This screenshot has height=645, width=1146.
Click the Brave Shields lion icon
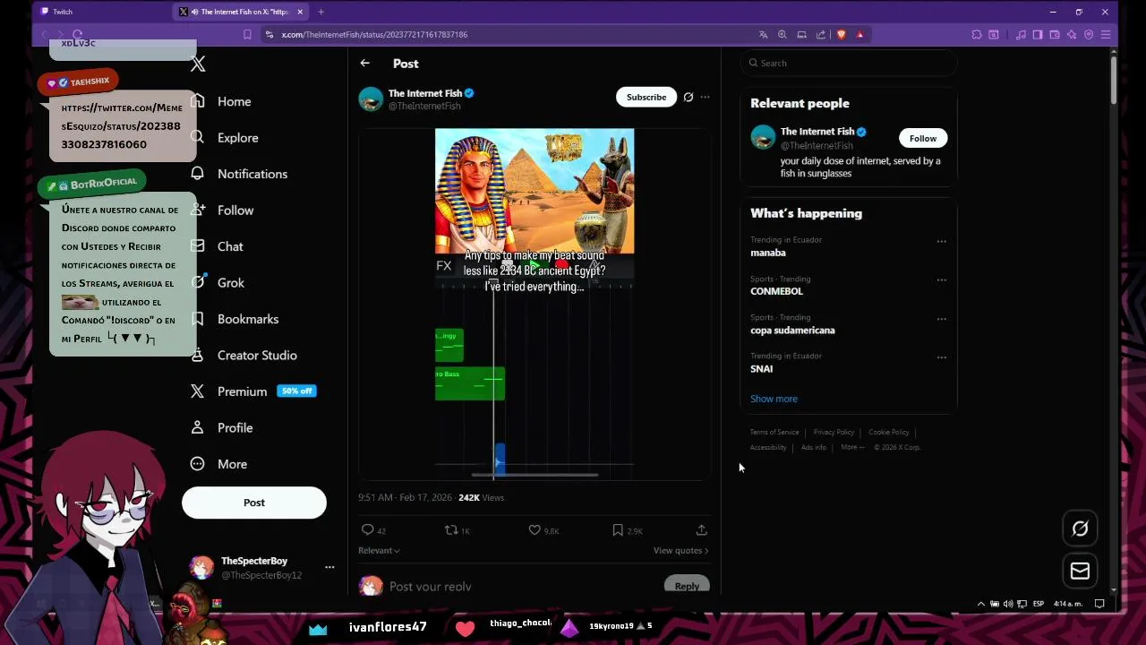[x=841, y=34]
